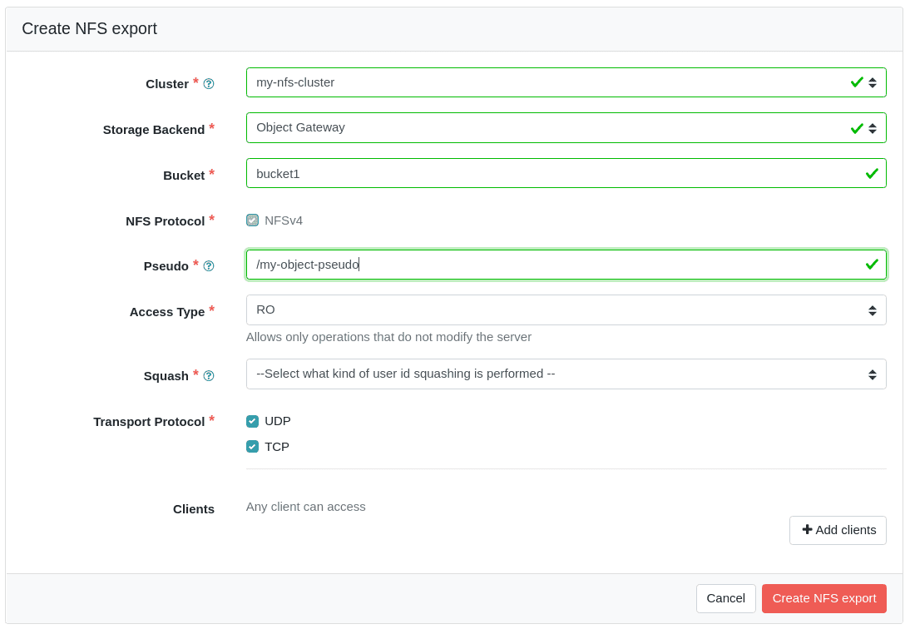
Task: Click the green checkmark in the Bucket field
Action: (x=872, y=173)
